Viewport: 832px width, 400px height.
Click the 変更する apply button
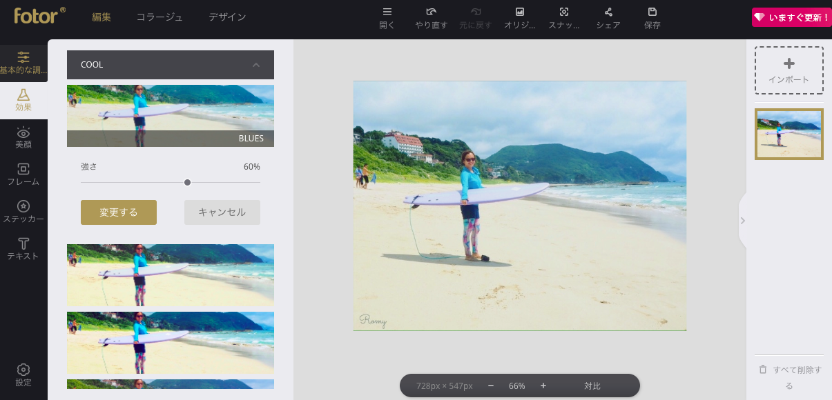119,212
